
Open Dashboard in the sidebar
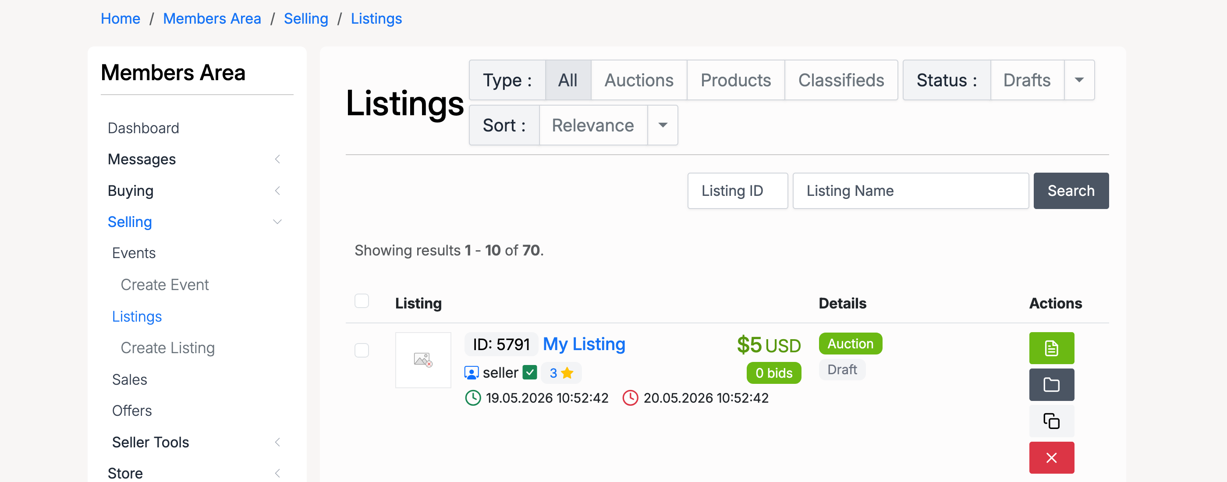[x=143, y=128]
